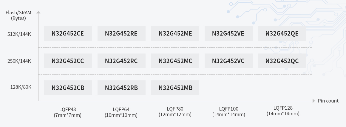Viewport: 346px width, 127px height.
Task: Open the N32G452QC part box
Action: pos(282,61)
